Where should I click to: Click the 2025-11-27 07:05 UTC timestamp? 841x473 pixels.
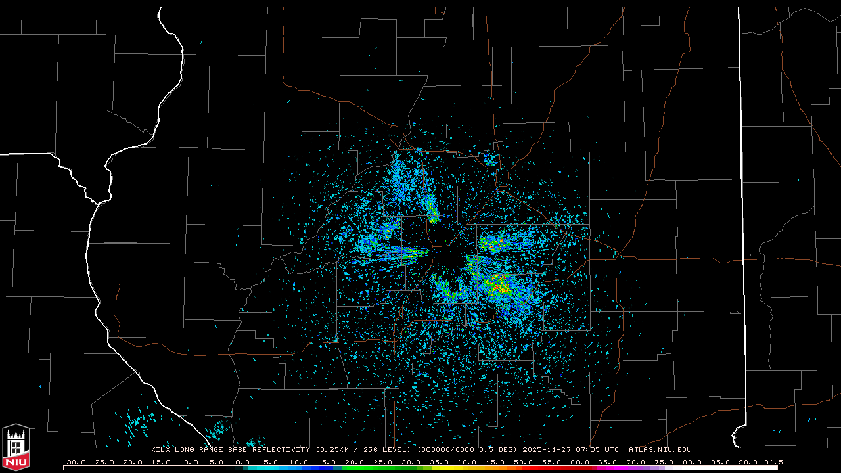coord(571,450)
